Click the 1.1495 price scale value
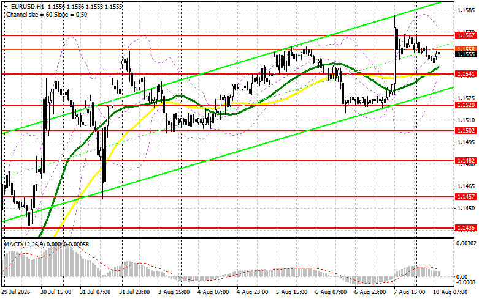This screenshot has height=299, width=479. [x=467, y=142]
